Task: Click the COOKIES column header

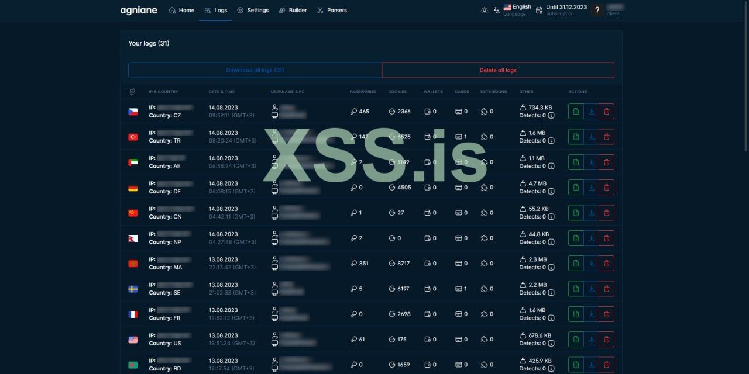Action: 397,92
